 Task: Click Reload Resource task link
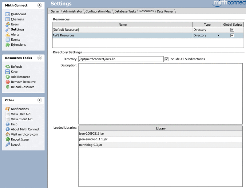tap(22, 87)
